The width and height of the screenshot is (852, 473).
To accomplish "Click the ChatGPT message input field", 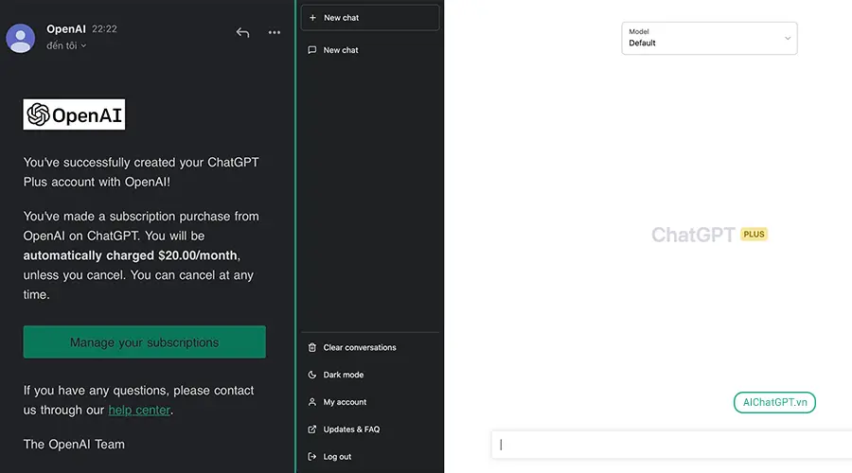I will pos(671,445).
